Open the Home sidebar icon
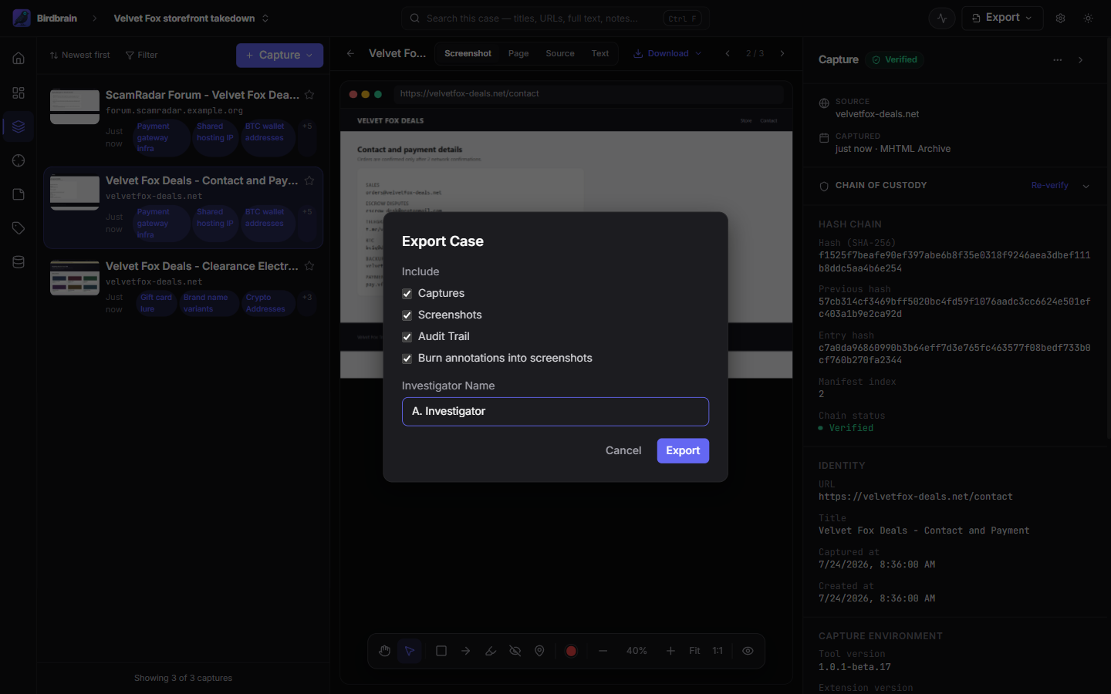 (x=19, y=59)
